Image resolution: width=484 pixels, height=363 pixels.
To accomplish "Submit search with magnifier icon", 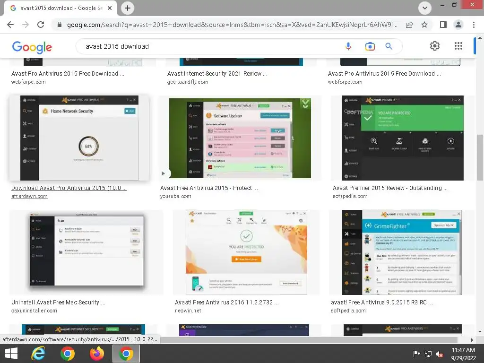I will pos(389,46).
